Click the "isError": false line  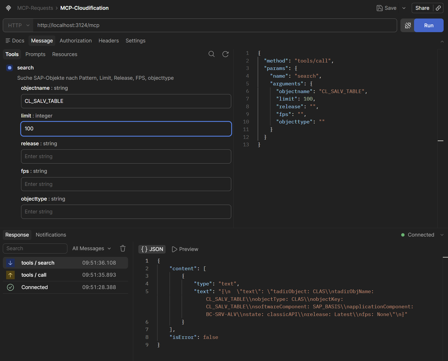click(194, 337)
